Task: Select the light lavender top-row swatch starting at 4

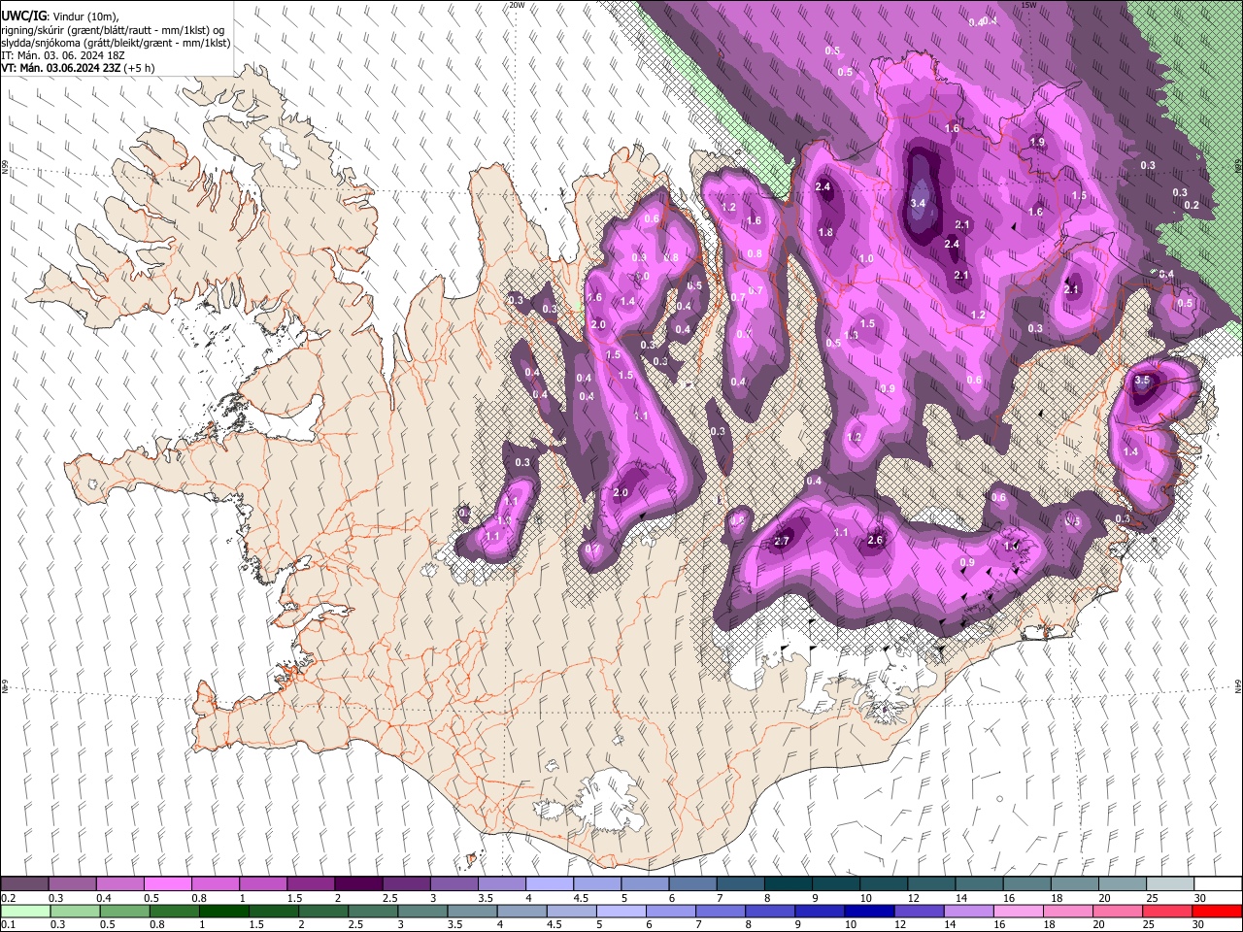Action: tap(549, 883)
